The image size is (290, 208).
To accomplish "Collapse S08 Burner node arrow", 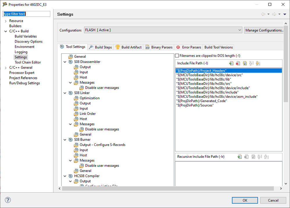I will pos(65,140).
